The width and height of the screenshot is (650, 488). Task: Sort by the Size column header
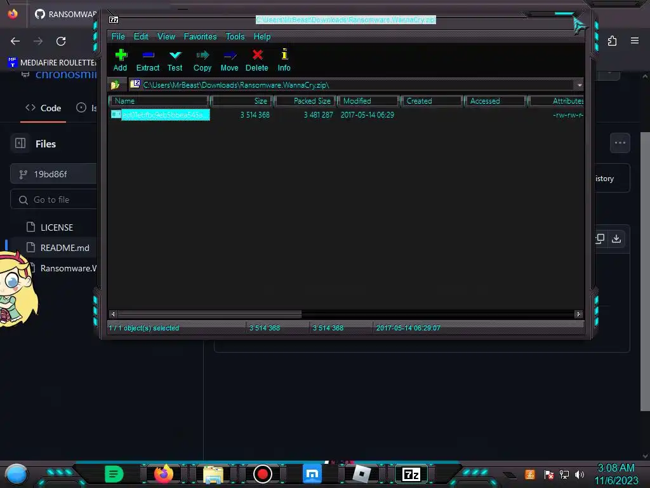tap(241, 101)
